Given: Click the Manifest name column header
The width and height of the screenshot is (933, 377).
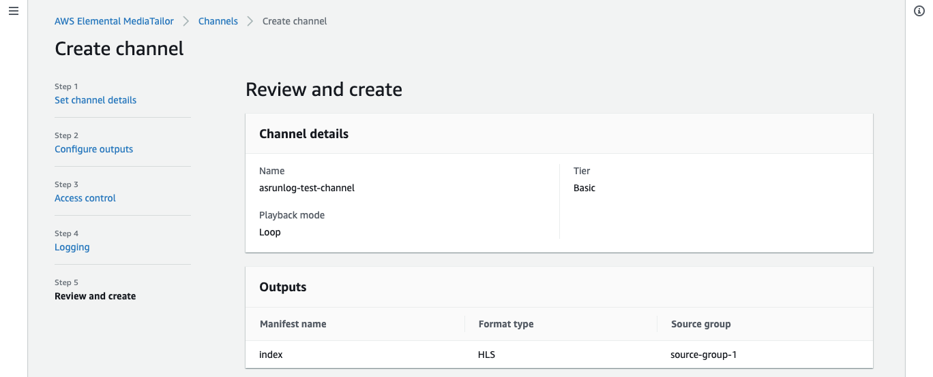Looking at the screenshot, I should point(293,324).
